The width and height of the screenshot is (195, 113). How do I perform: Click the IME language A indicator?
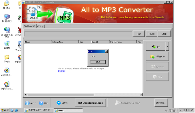pyautogui.click(x=166, y=110)
